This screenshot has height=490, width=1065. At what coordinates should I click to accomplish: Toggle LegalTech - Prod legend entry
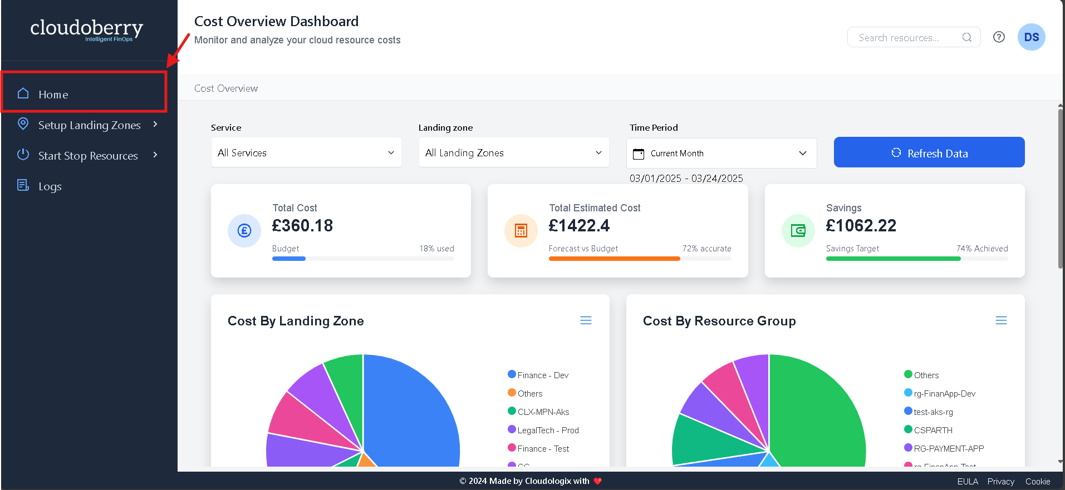tap(543, 430)
